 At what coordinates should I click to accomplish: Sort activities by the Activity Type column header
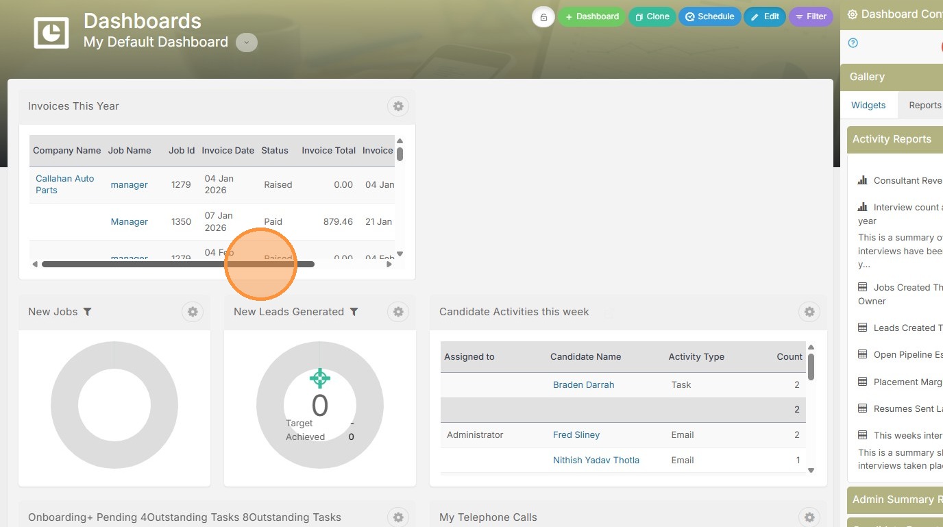click(696, 357)
